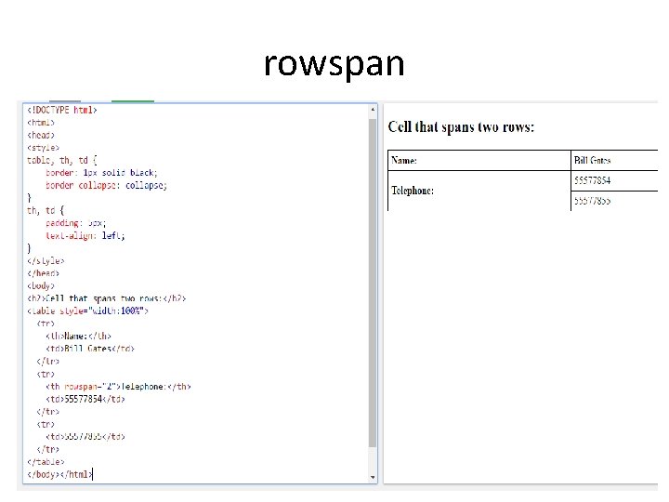Image resolution: width=669 pixels, height=502 pixels.
Task: Click the 'Name:' header cell in preview table
Action: 479,161
